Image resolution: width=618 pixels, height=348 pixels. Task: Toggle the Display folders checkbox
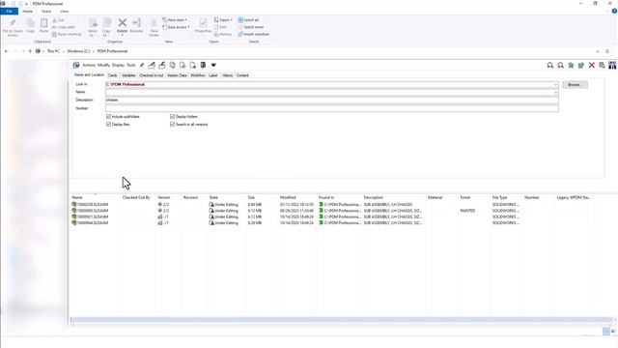click(x=172, y=117)
